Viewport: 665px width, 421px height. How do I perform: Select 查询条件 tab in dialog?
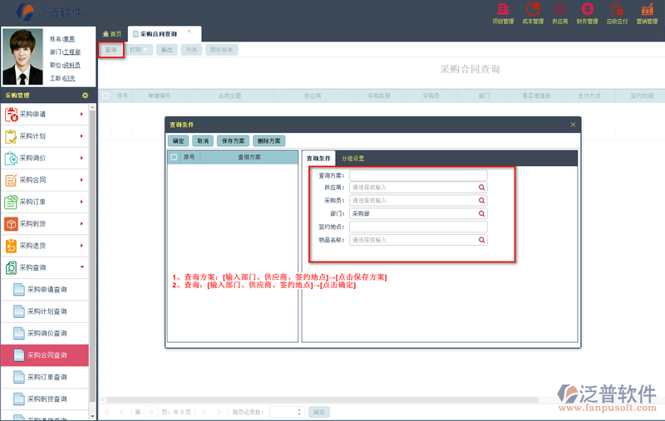(x=318, y=158)
